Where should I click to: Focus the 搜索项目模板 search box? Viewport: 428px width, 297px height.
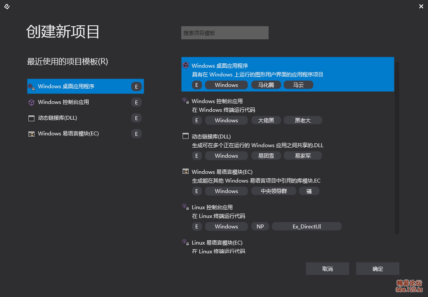click(225, 33)
